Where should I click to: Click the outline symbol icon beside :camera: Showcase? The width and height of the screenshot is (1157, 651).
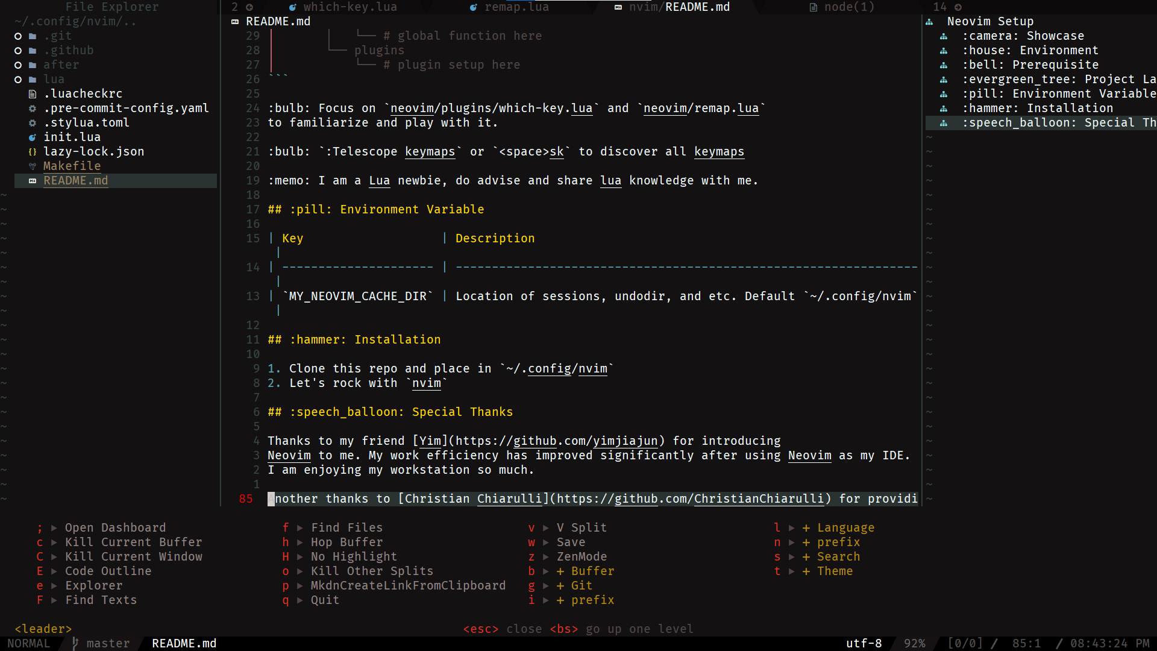(944, 36)
